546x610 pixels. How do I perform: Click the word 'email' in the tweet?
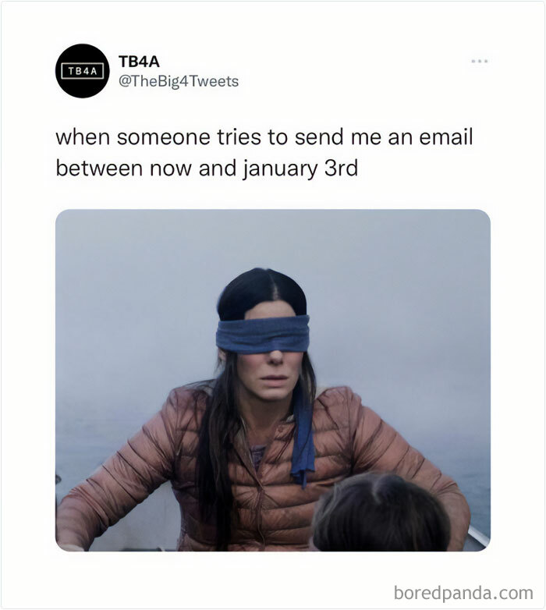[445, 137]
